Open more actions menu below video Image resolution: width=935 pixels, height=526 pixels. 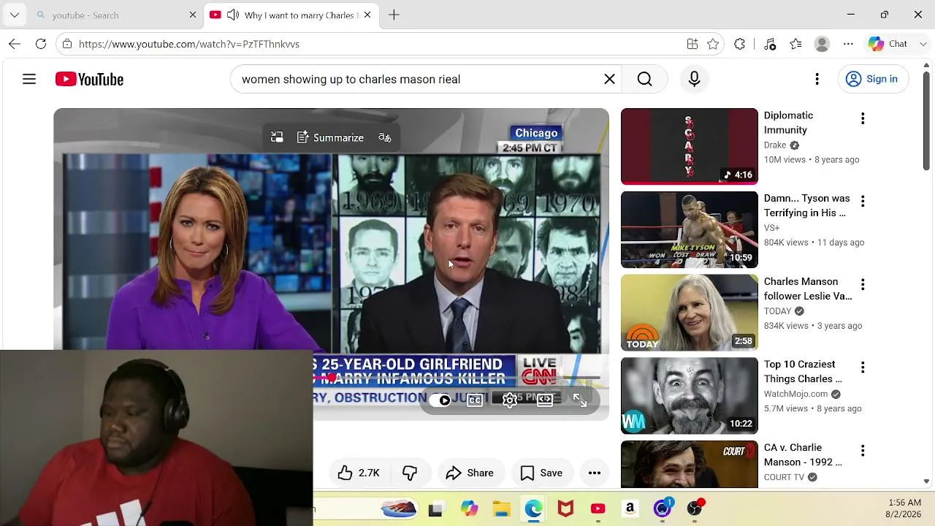click(x=595, y=473)
